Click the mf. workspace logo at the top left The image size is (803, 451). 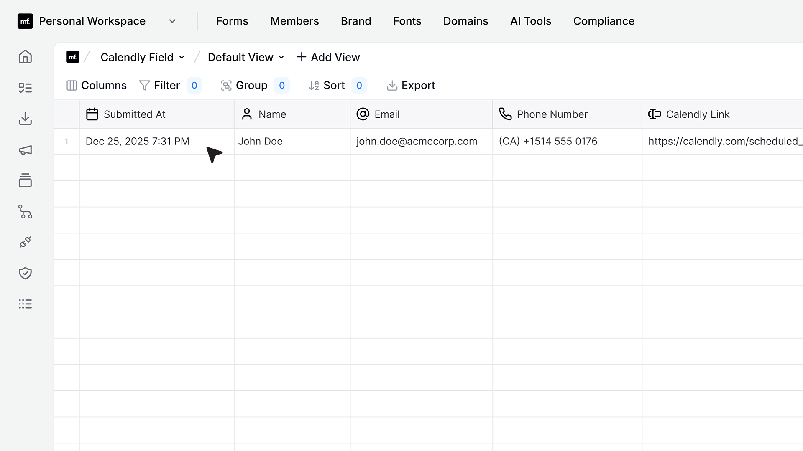[x=25, y=21]
